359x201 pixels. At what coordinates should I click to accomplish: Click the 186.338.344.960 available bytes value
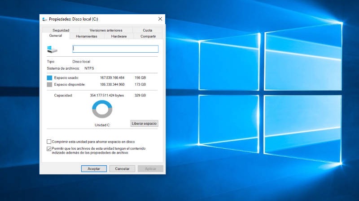[x=112, y=84]
